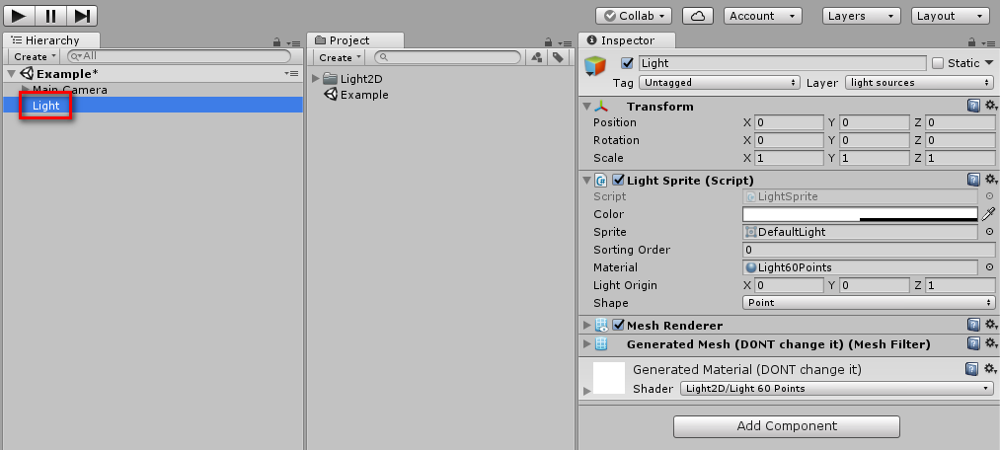Open Transform gear settings menu
Image resolution: width=1000 pixels, height=450 pixels.
[990, 106]
